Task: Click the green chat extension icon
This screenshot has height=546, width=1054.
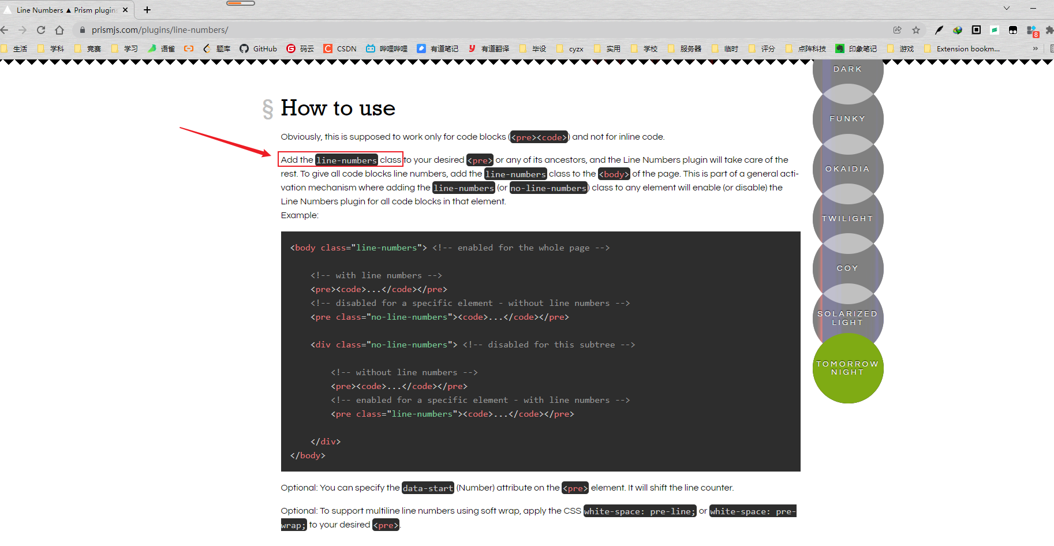Action: pos(994,30)
